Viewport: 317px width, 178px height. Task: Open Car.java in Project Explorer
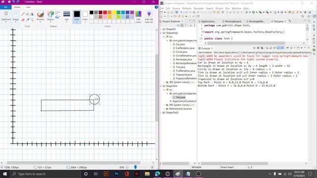click(x=180, y=44)
